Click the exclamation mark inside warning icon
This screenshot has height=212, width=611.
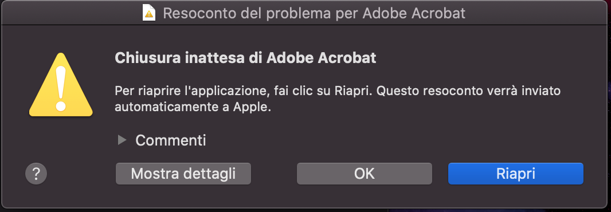[61, 88]
